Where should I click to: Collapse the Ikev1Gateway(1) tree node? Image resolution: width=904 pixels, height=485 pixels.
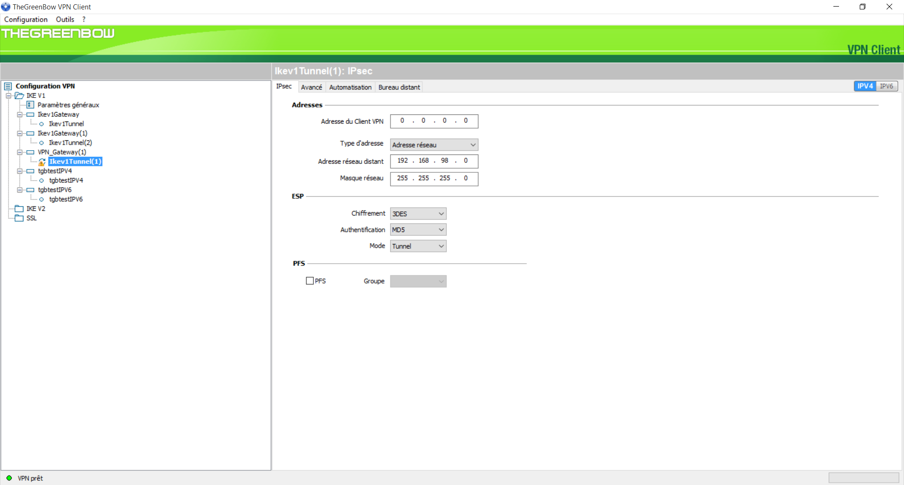click(20, 133)
